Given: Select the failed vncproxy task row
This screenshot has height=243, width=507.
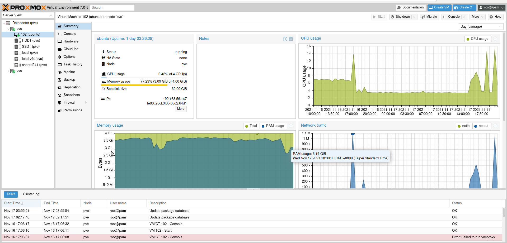Looking at the screenshot, I should tap(252, 237).
